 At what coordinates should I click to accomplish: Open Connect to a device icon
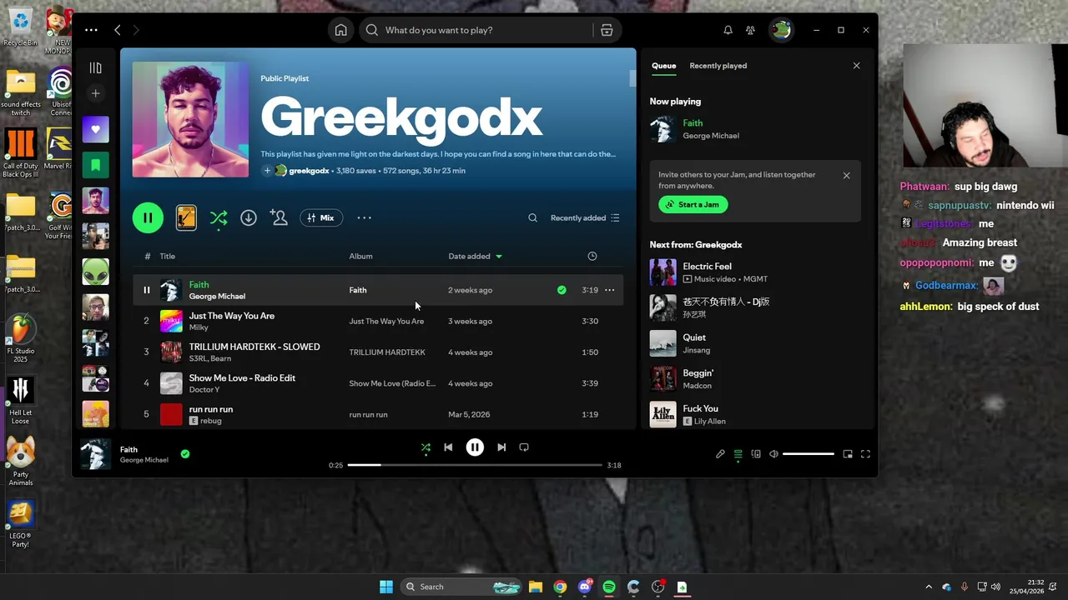tap(756, 454)
